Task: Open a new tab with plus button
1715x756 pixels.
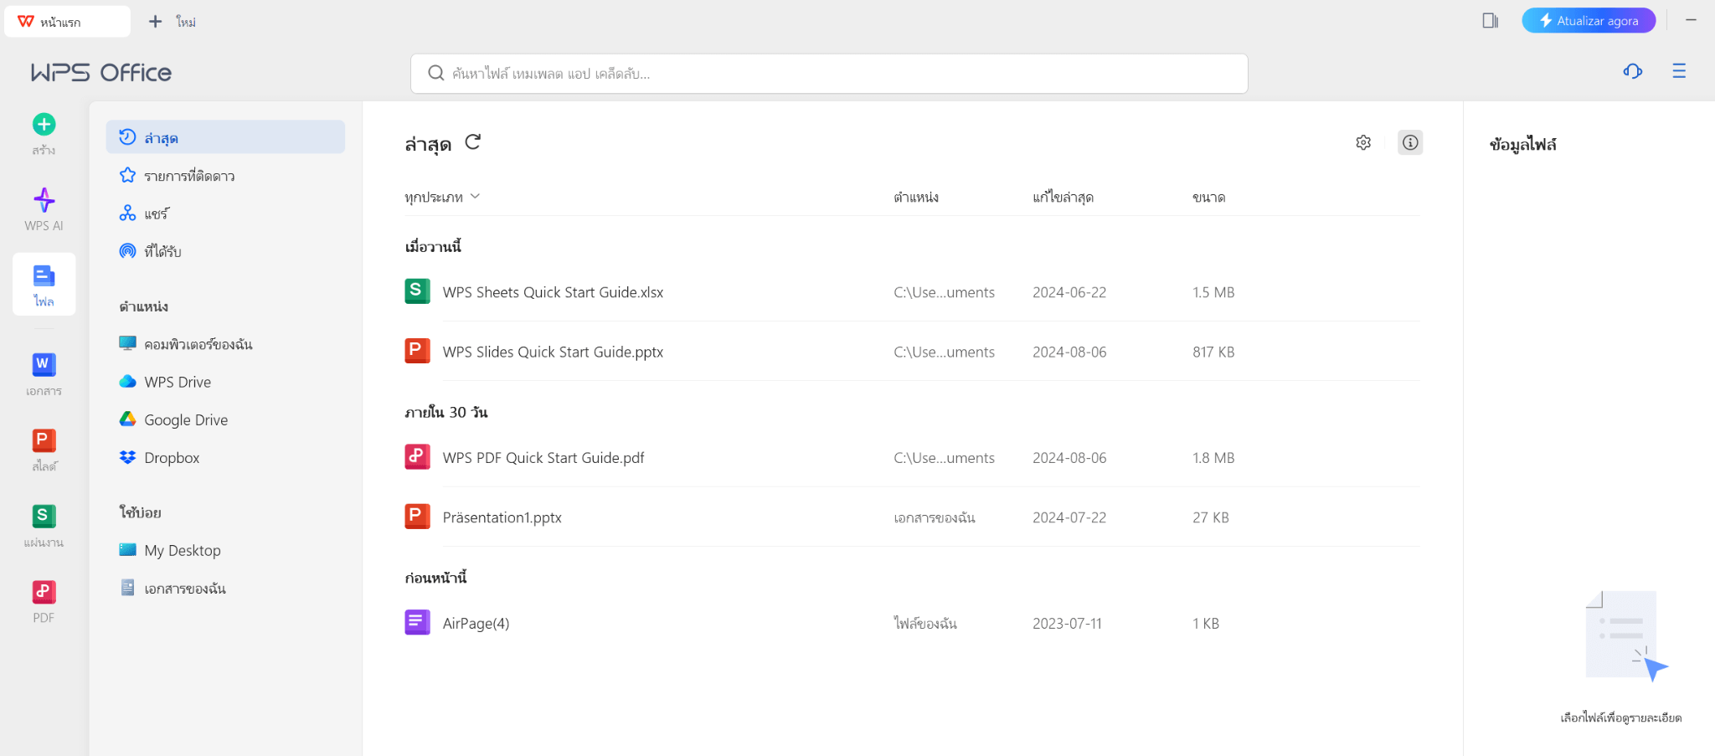Action: click(155, 22)
